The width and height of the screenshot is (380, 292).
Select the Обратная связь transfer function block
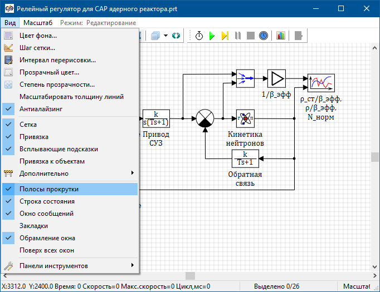pyautogui.click(x=245, y=159)
